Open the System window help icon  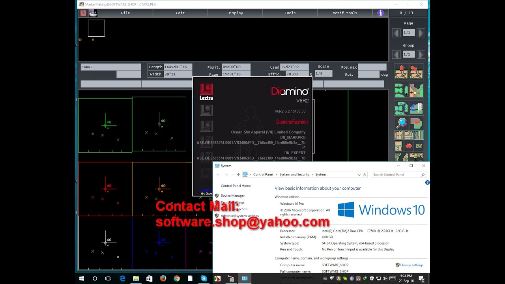pos(427,183)
